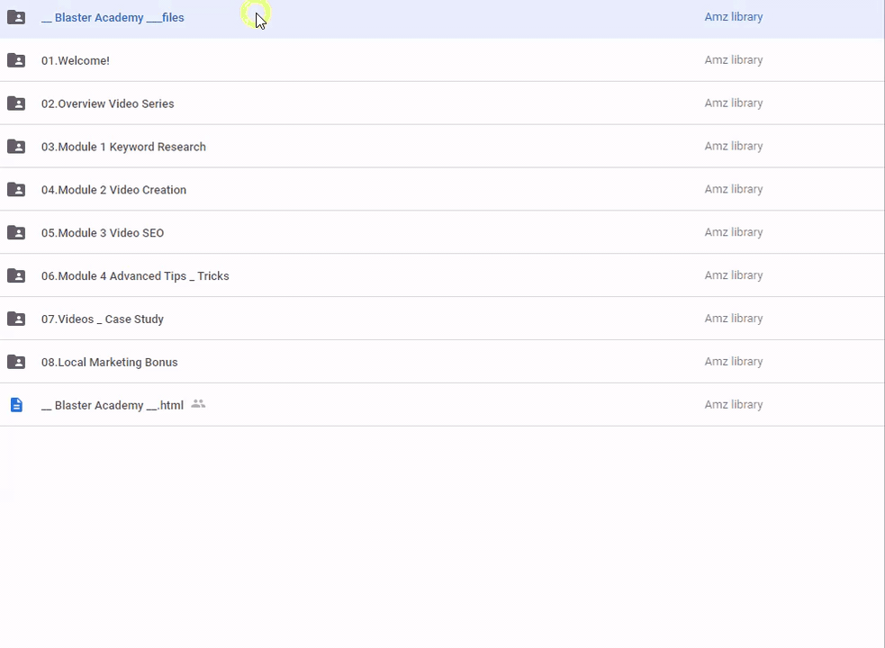Image resolution: width=885 pixels, height=648 pixels.
Task: Click the blue document icon for Blaster Academy html
Action: (16, 405)
